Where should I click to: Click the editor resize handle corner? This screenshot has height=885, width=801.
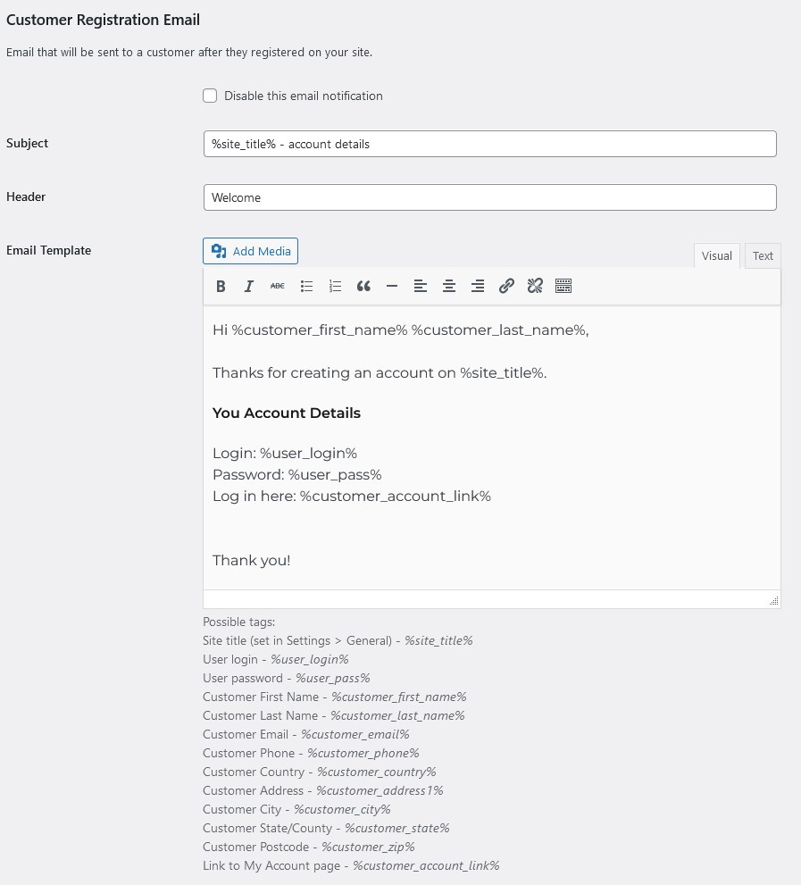[x=774, y=601]
